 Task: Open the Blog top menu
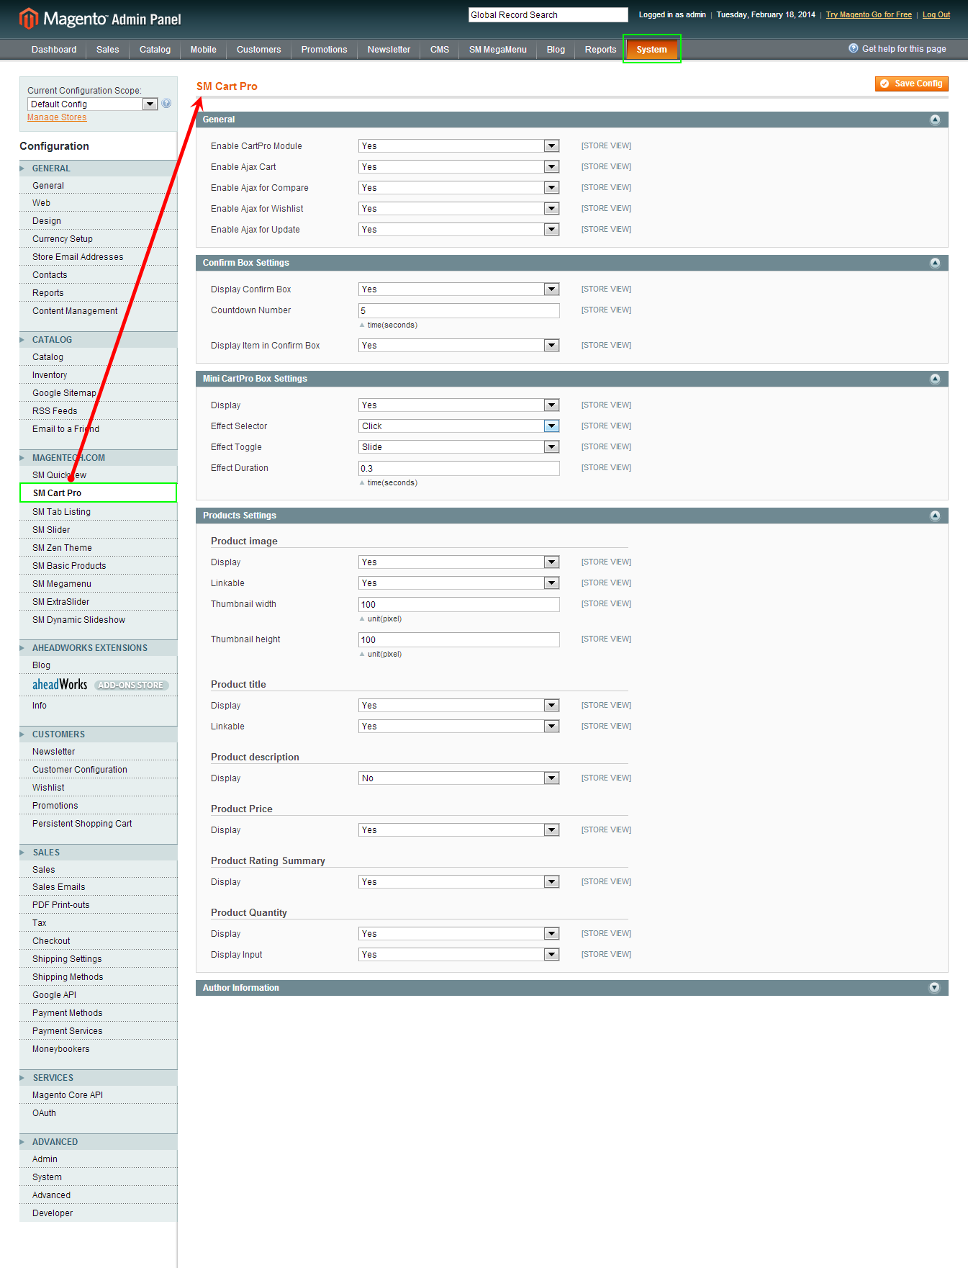click(556, 50)
